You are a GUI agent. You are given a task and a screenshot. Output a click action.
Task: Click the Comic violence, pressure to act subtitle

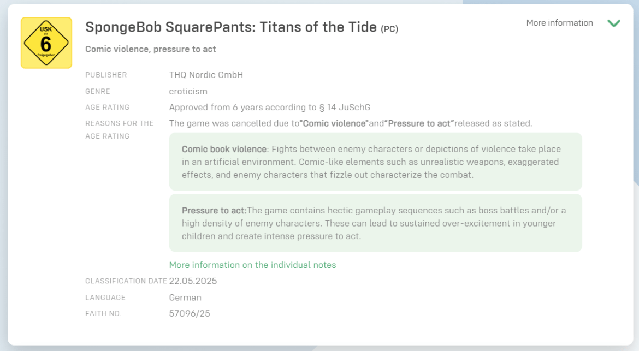click(x=151, y=49)
